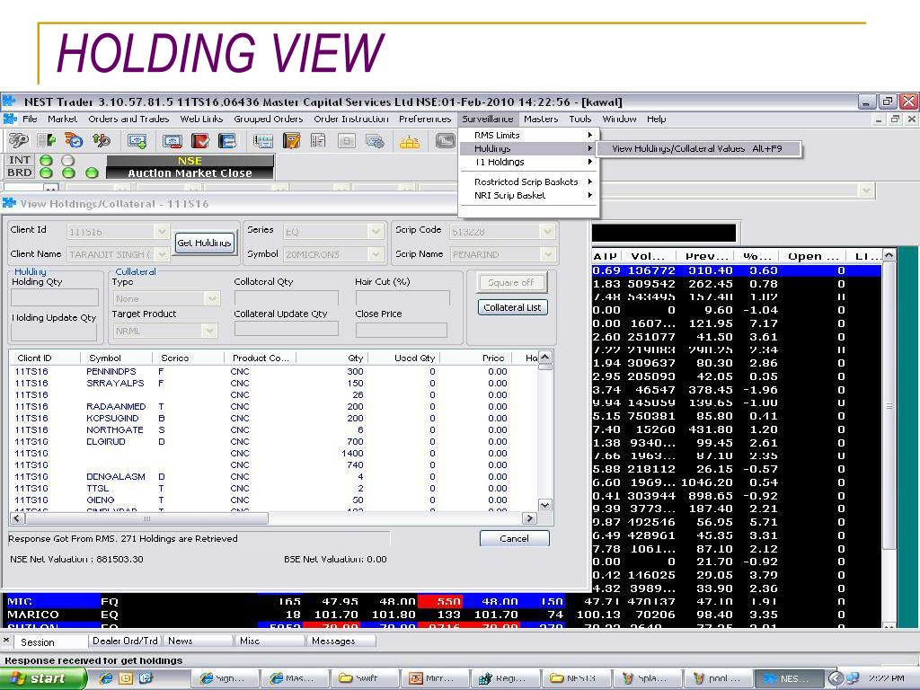The width and height of the screenshot is (920, 690).
Task: Expand the Symbol 20MICRONS dropdown
Action: click(x=376, y=254)
